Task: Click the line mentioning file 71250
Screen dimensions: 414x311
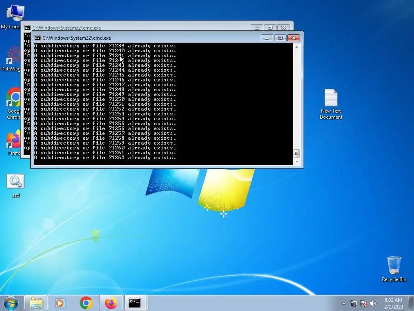Action: 105,99
